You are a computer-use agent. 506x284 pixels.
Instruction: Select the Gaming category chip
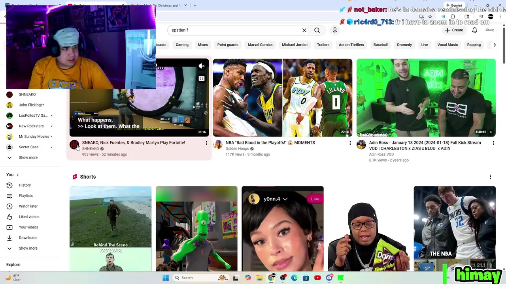click(x=182, y=45)
